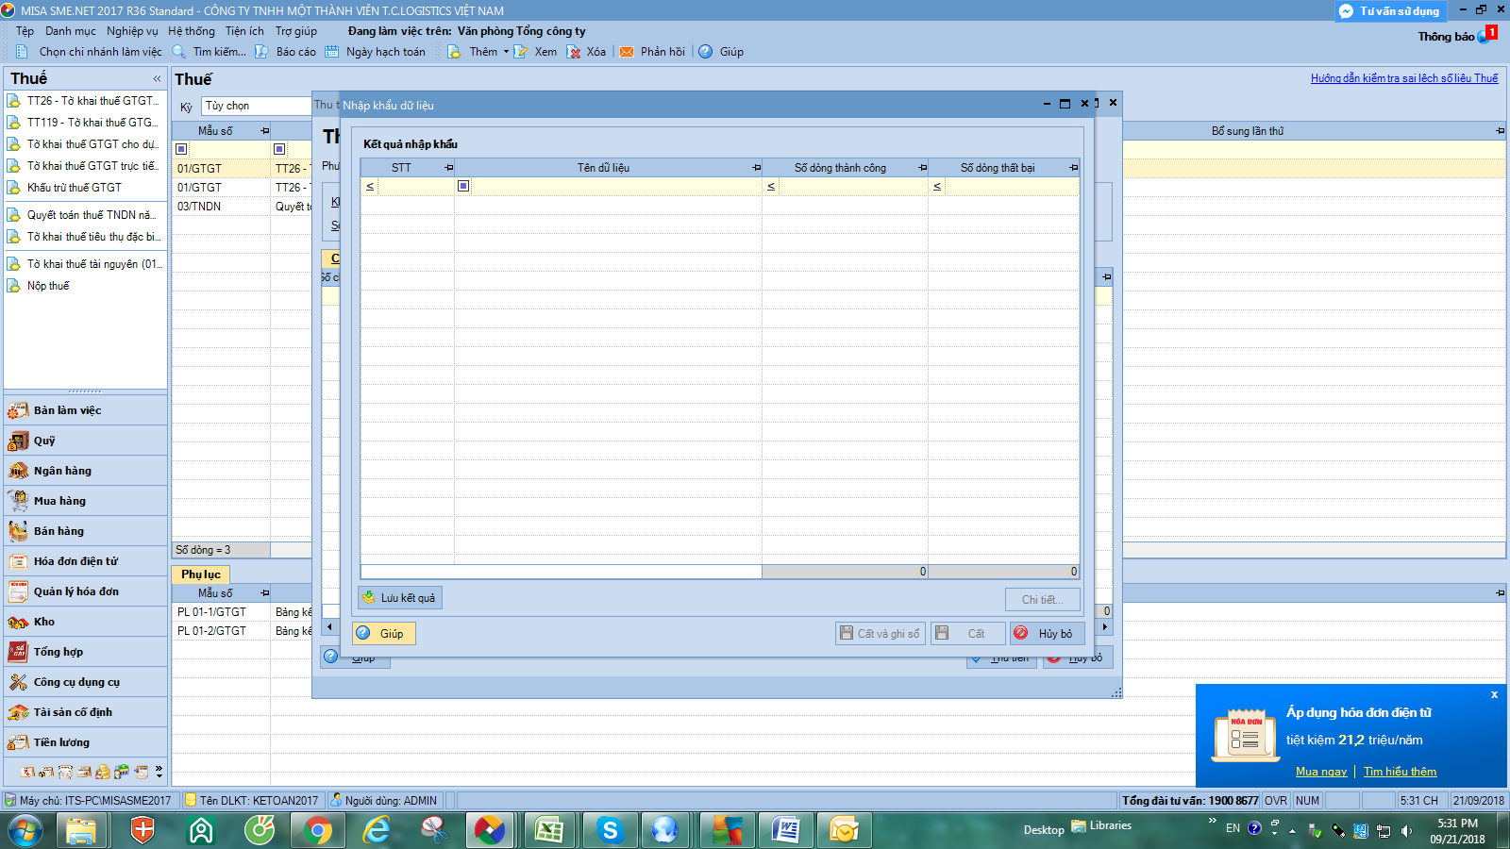This screenshot has width=1510, height=849.
Task: Toggle Mẫu số column filter checkbox
Action: (181, 149)
